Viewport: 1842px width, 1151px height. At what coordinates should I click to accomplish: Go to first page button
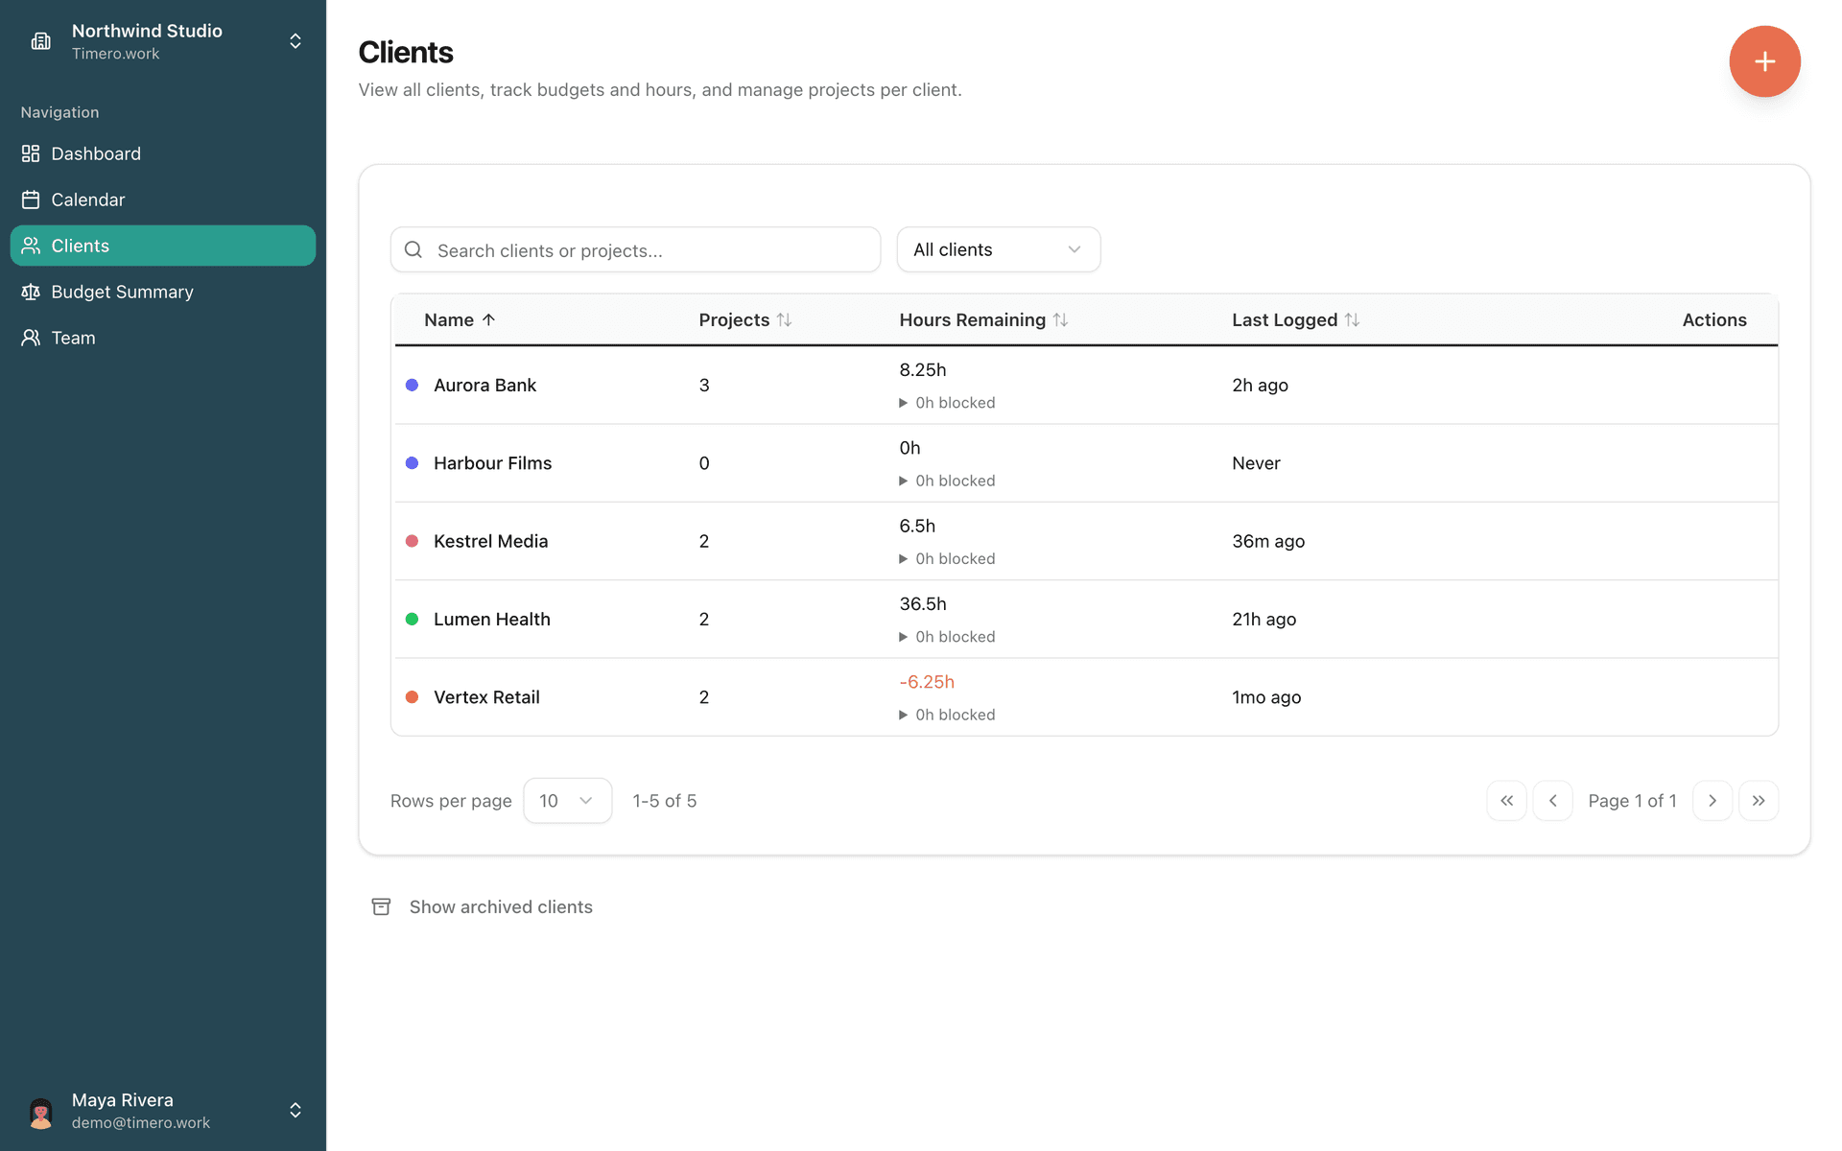pos(1506,801)
